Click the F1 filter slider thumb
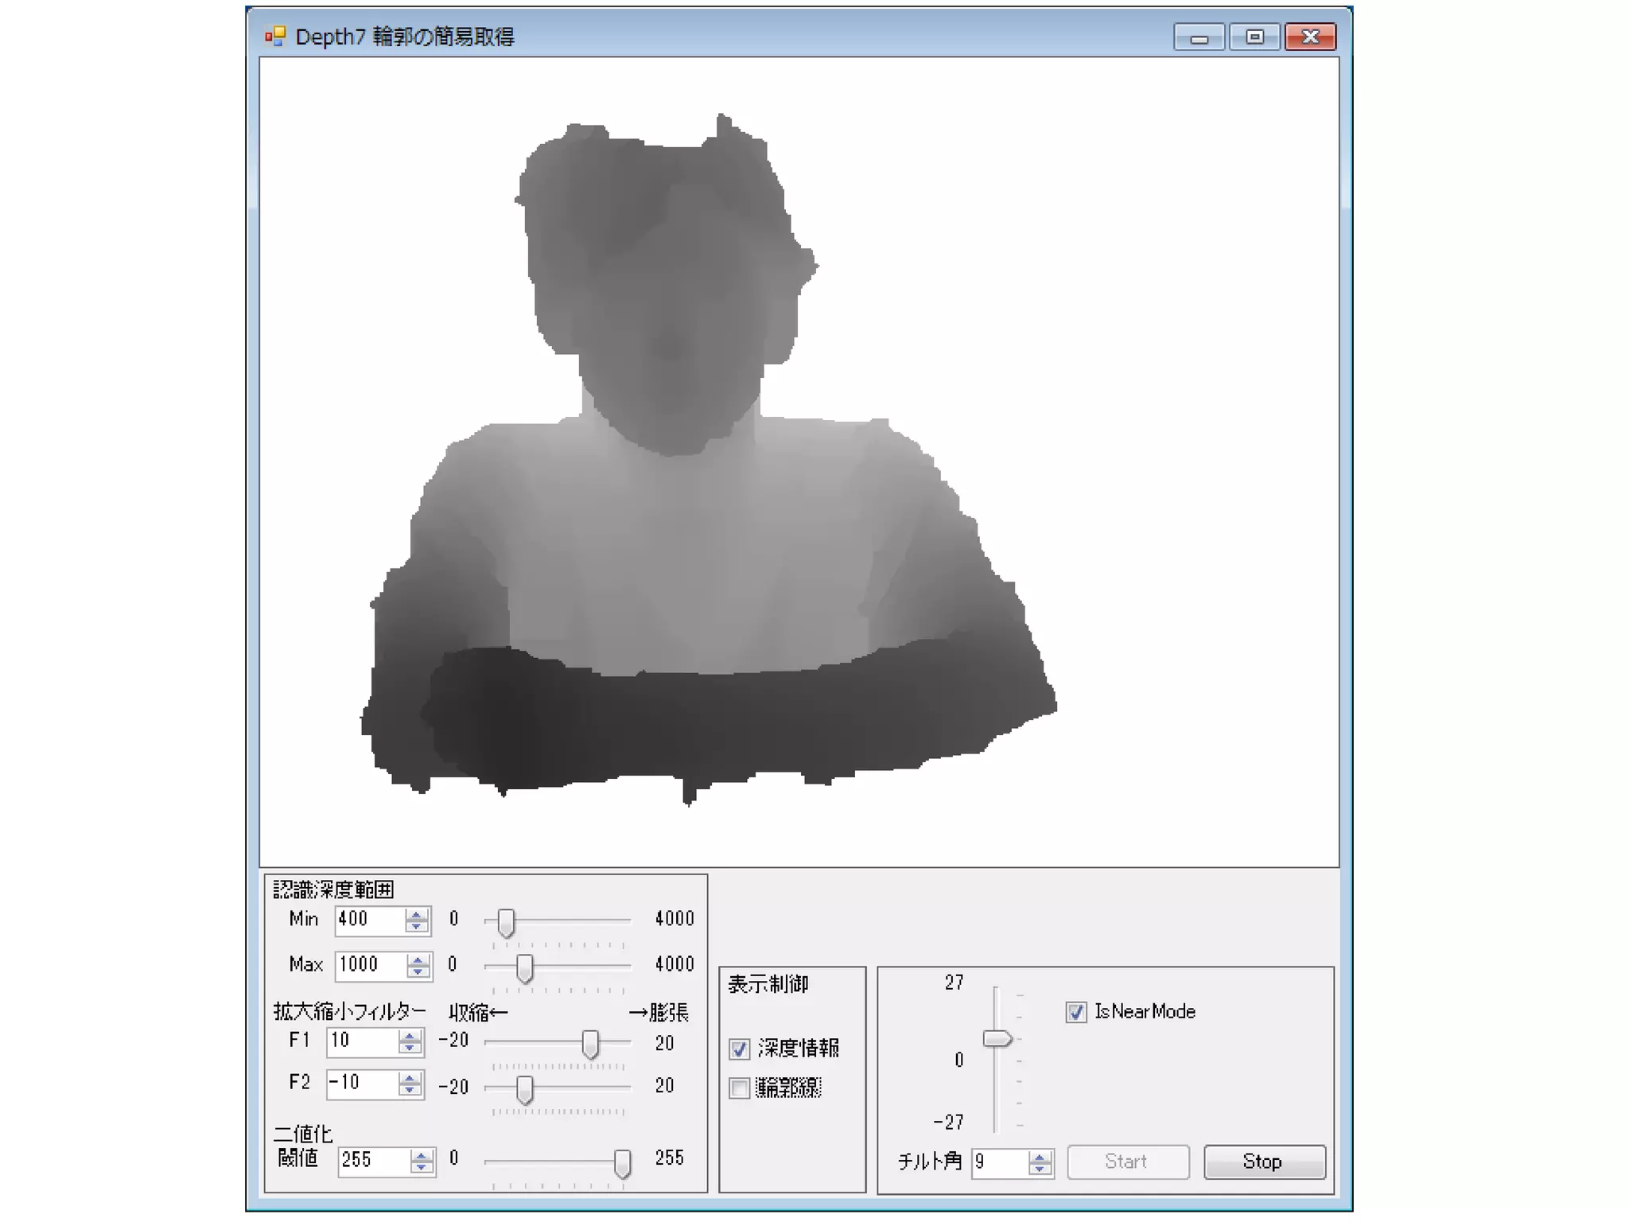The image size is (1629, 1222). (x=590, y=1044)
